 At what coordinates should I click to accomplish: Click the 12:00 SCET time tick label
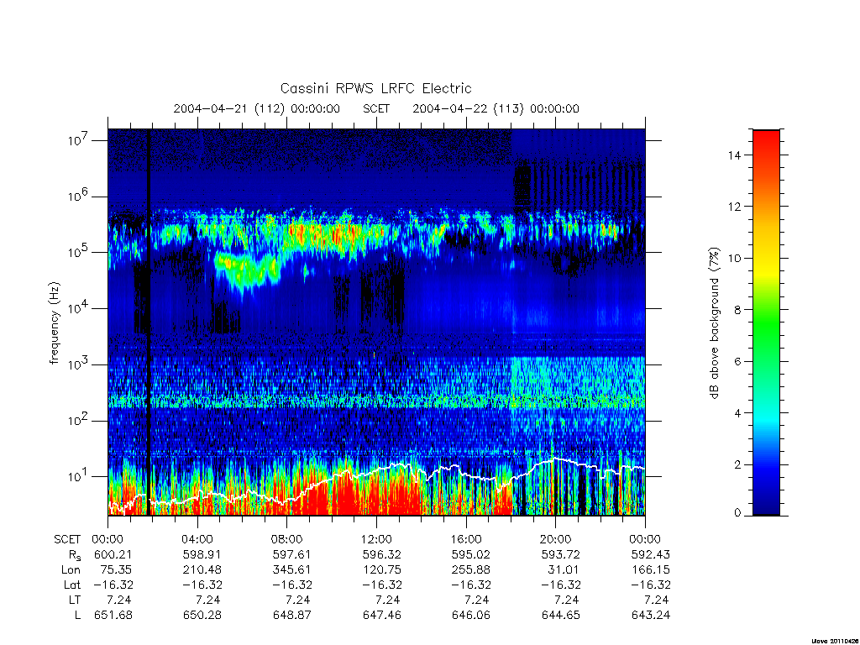(376, 539)
